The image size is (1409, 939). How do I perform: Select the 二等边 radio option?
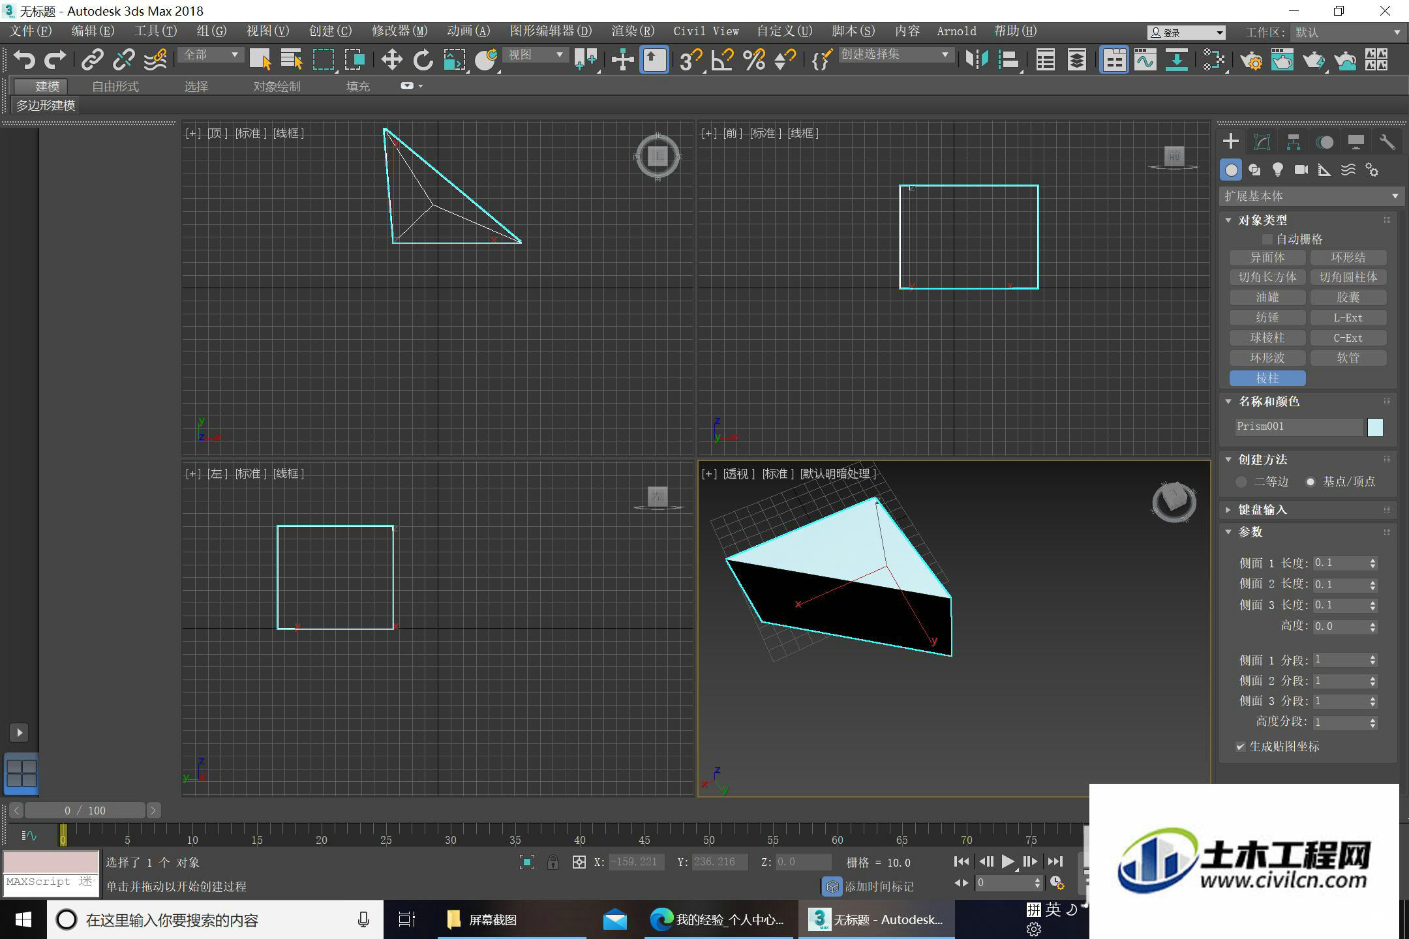[1241, 482]
